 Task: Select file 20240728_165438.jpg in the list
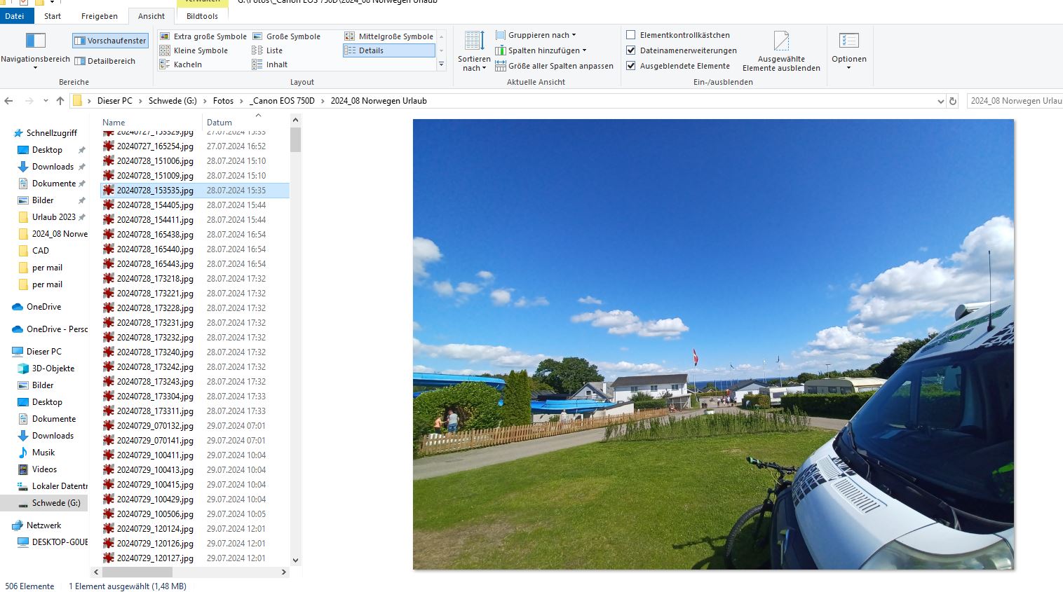pos(155,235)
